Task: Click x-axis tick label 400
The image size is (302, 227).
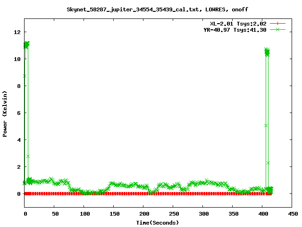Action: (x=263, y=214)
